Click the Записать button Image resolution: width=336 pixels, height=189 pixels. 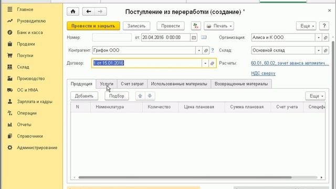(136, 26)
